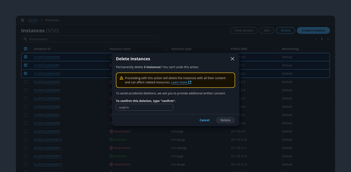351x172 pixels.
Task: Click the Deactivated status icon for XLOWCQQFJJHM89
Action: pyautogui.click(x=111, y=131)
